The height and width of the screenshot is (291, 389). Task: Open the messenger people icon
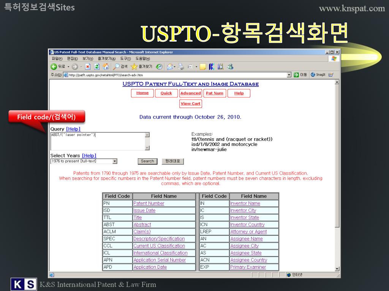click(x=230, y=67)
